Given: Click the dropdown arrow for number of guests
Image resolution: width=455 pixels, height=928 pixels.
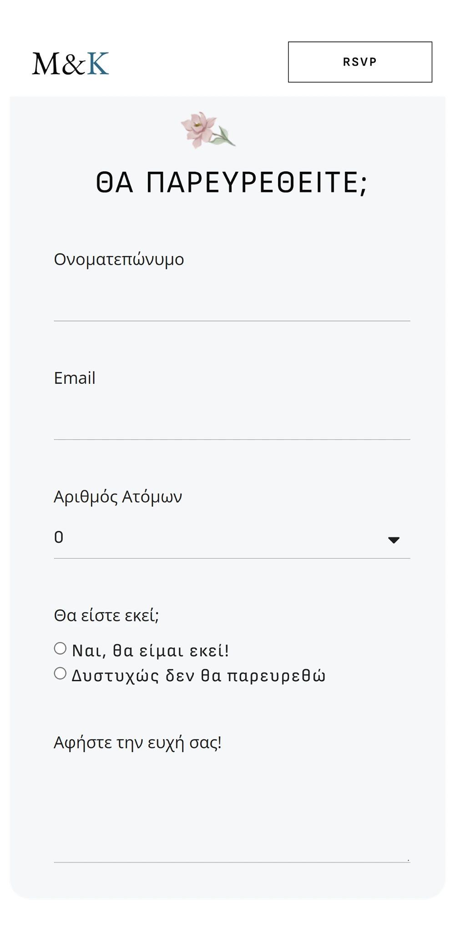Looking at the screenshot, I should tap(394, 540).
